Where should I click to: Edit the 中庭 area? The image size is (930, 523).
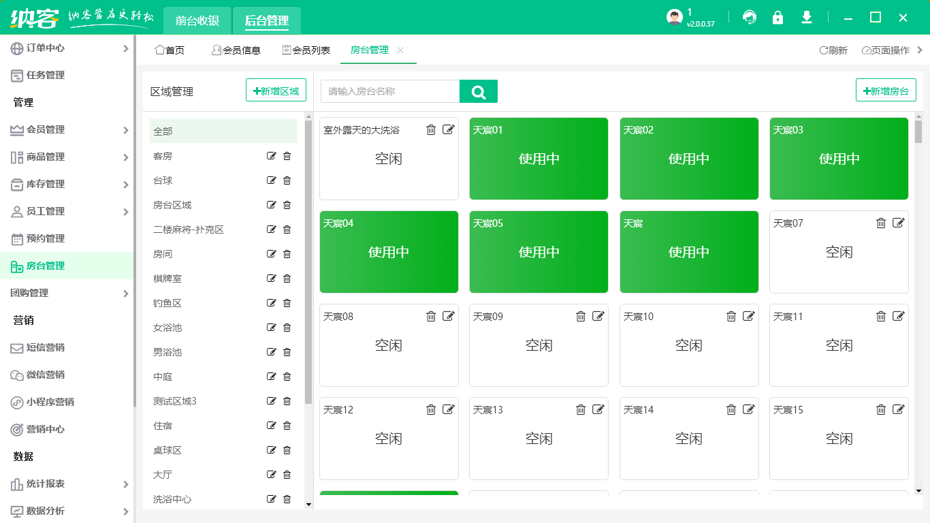coord(272,377)
